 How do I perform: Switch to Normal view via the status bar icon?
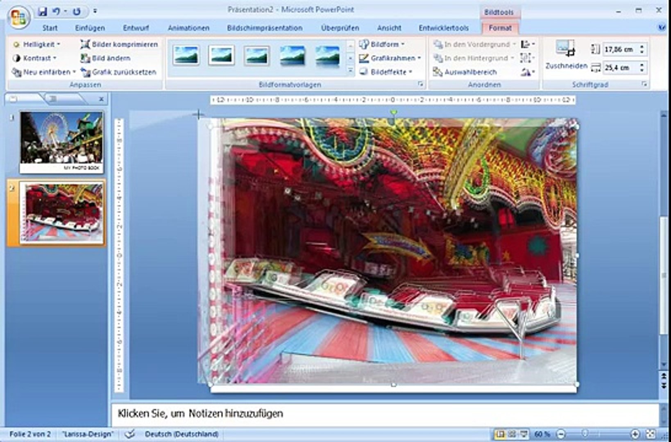(x=500, y=434)
